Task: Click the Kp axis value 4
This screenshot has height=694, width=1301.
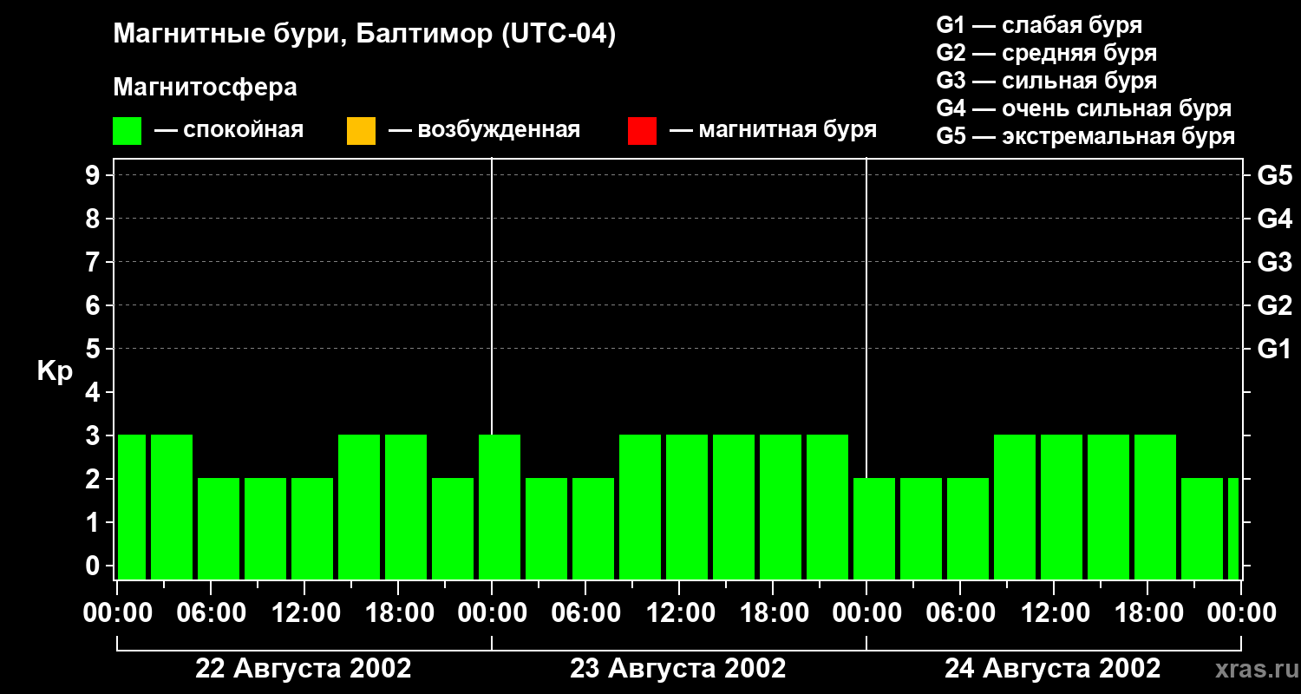Action: [x=94, y=392]
